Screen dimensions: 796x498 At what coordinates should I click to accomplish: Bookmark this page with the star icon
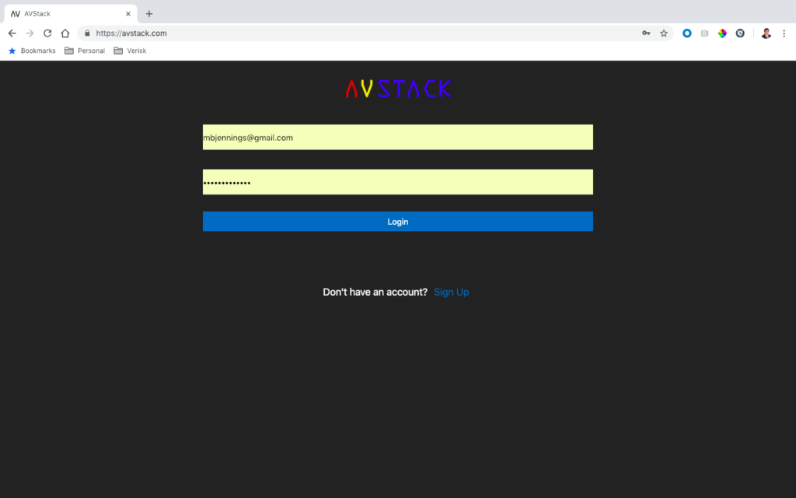(x=664, y=33)
